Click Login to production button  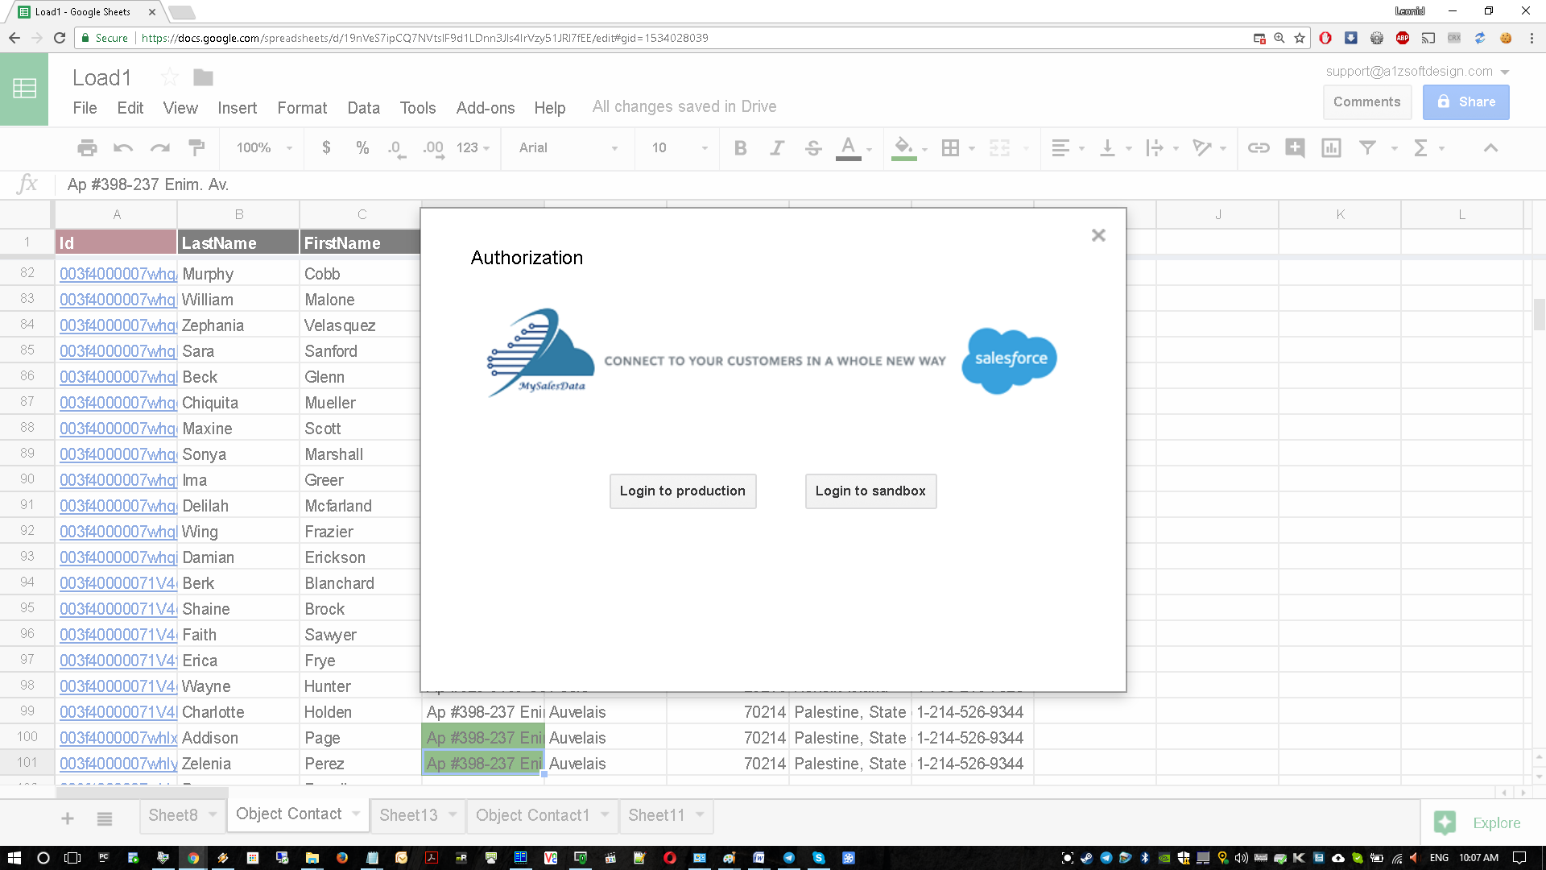[682, 491]
